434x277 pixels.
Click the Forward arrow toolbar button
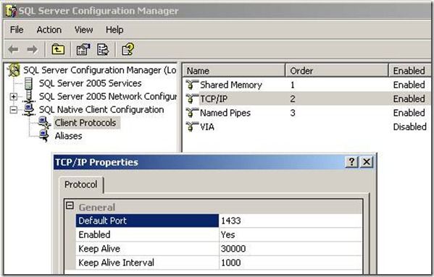pos(32,50)
